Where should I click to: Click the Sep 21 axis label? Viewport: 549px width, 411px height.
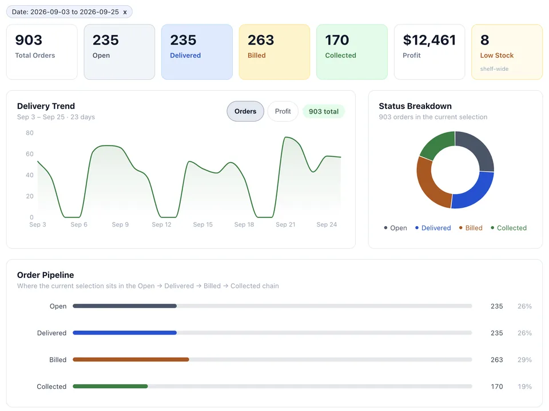click(x=285, y=224)
